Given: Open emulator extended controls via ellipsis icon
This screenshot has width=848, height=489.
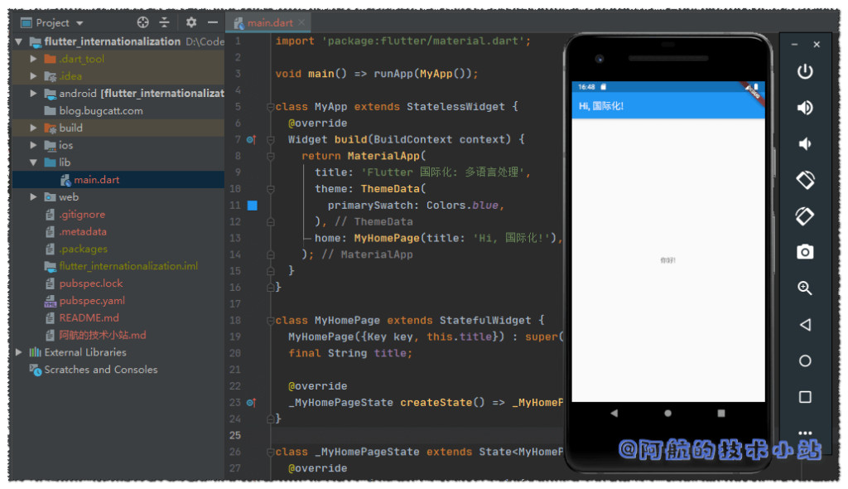Looking at the screenshot, I should click(x=805, y=433).
